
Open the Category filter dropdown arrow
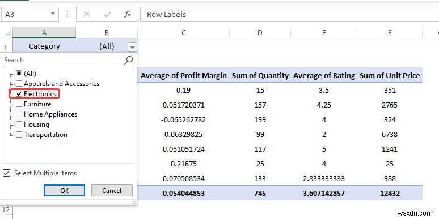[132, 47]
